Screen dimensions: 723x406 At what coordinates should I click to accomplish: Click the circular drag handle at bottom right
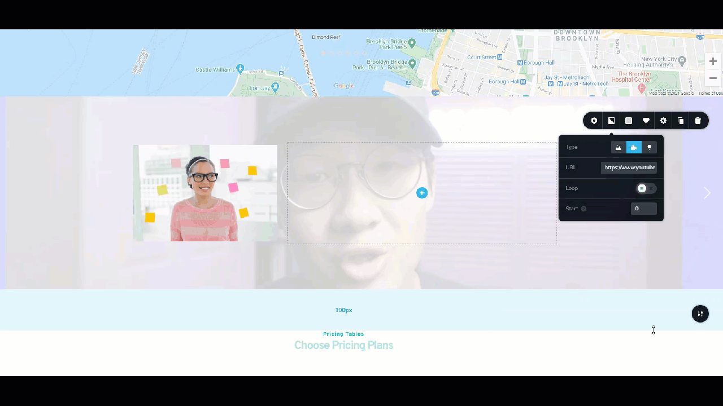point(700,314)
